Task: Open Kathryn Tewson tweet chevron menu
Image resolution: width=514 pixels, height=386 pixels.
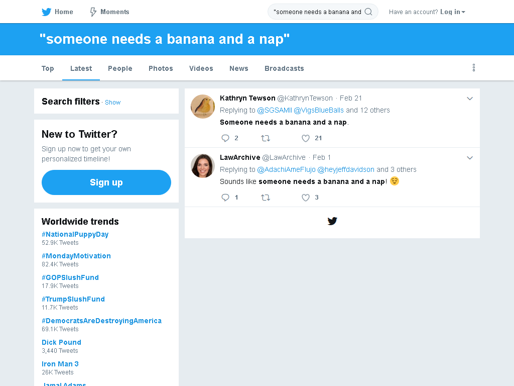Action: click(x=470, y=99)
